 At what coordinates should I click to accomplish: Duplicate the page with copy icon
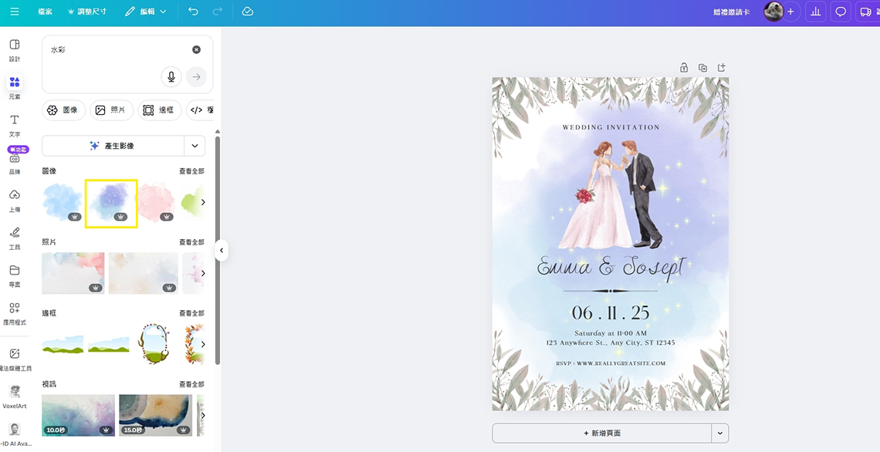point(702,68)
